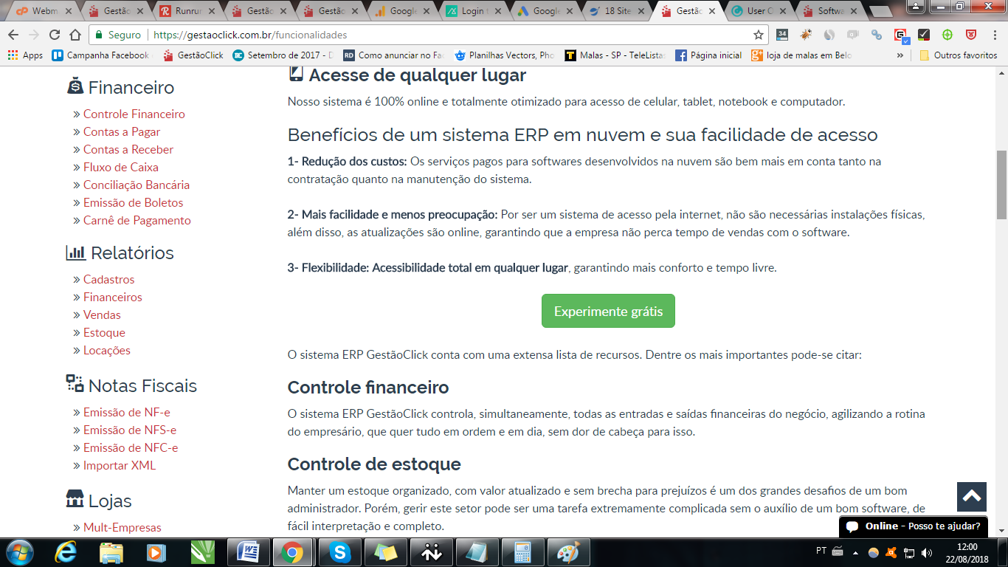This screenshot has height=567, width=1008.
Task: Expand the bookmarks overflow chevron
Action: click(x=900, y=55)
